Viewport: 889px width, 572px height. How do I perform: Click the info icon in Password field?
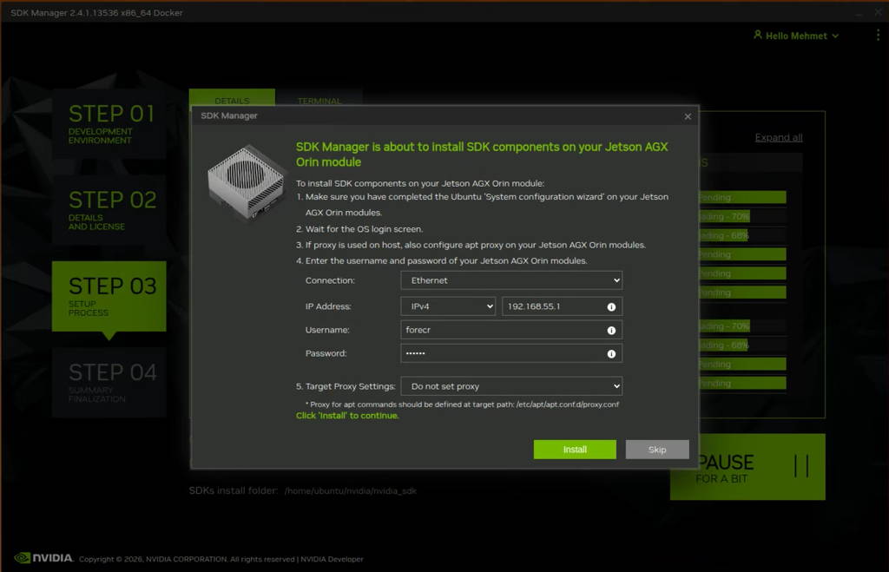(611, 354)
